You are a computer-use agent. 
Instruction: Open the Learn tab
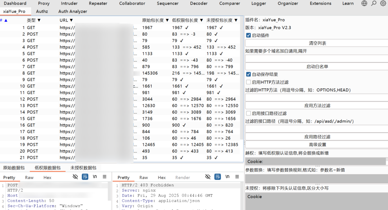tap(348, 4)
